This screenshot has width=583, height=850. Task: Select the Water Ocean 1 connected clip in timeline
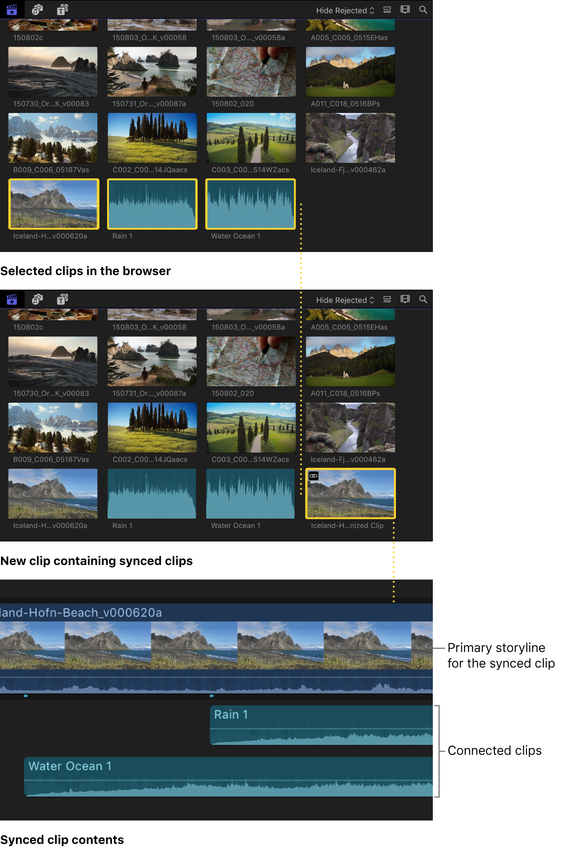click(x=229, y=777)
